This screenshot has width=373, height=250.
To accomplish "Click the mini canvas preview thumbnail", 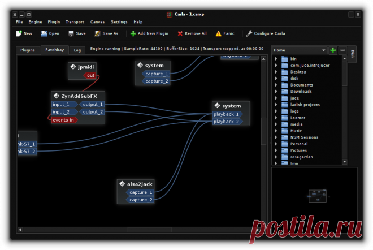I will (318, 196).
